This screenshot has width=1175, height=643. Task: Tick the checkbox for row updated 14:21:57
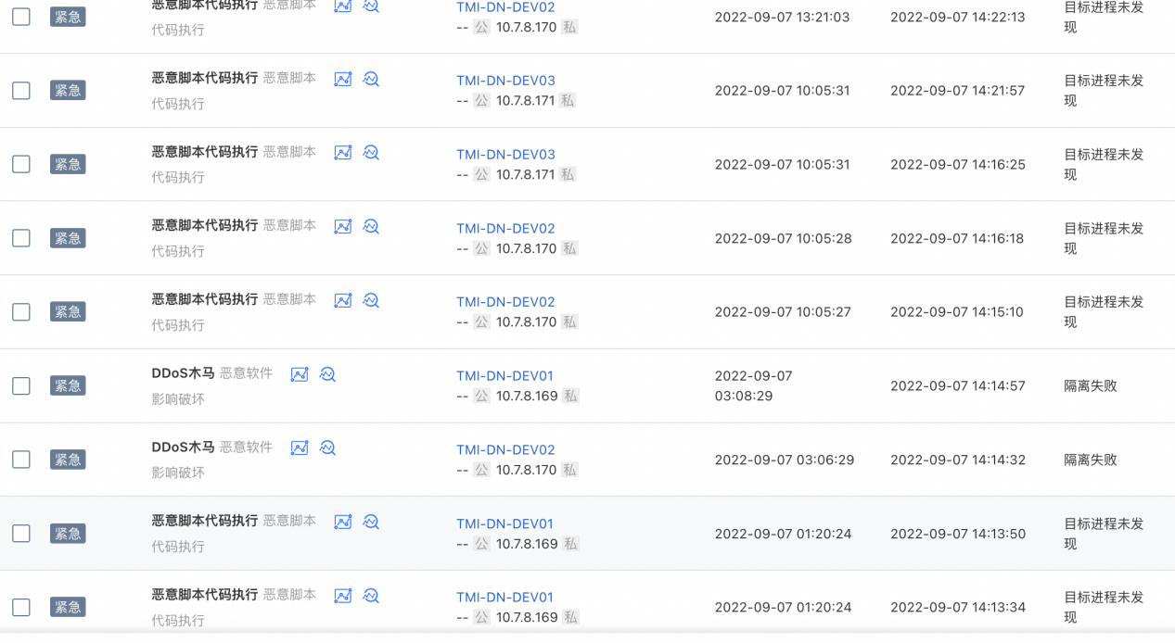pos(21,91)
